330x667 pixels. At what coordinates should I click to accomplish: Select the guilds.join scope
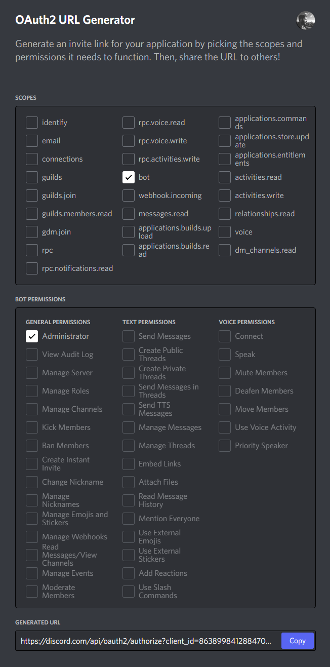(x=31, y=195)
